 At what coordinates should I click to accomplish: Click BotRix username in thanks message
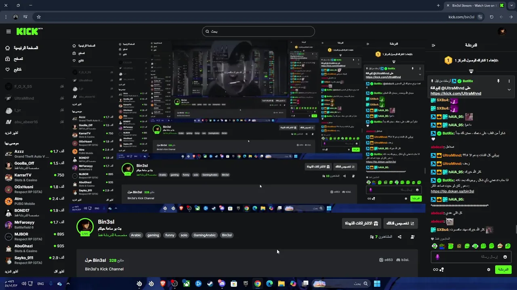click(x=448, y=133)
